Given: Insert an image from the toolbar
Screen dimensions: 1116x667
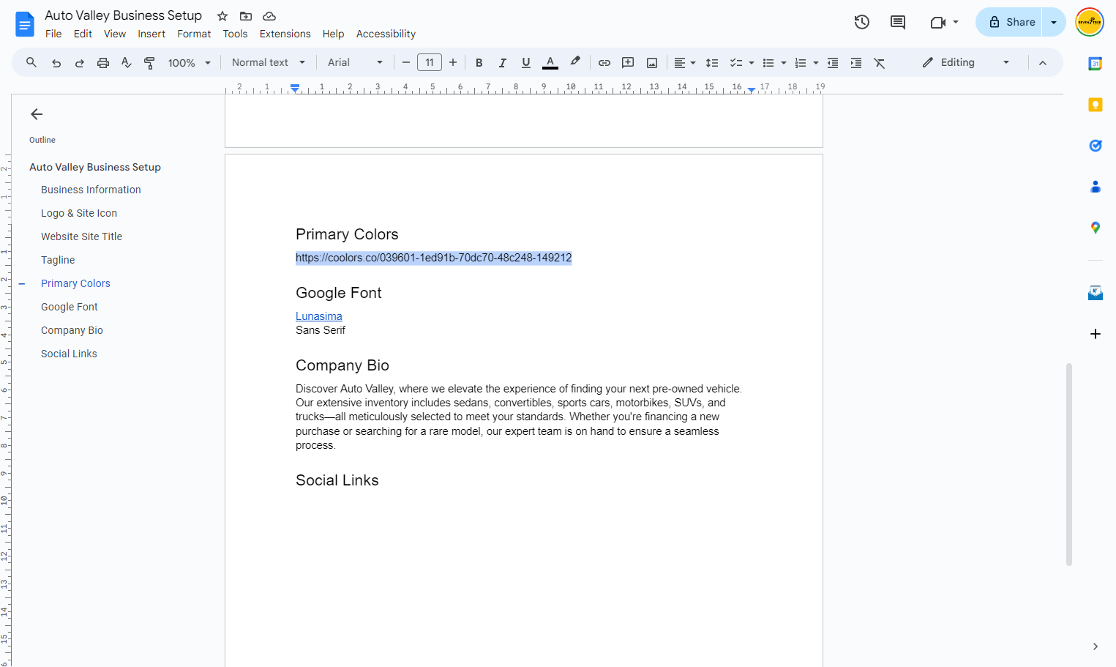Looking at the screenshot, I should [x=652, y=63].
